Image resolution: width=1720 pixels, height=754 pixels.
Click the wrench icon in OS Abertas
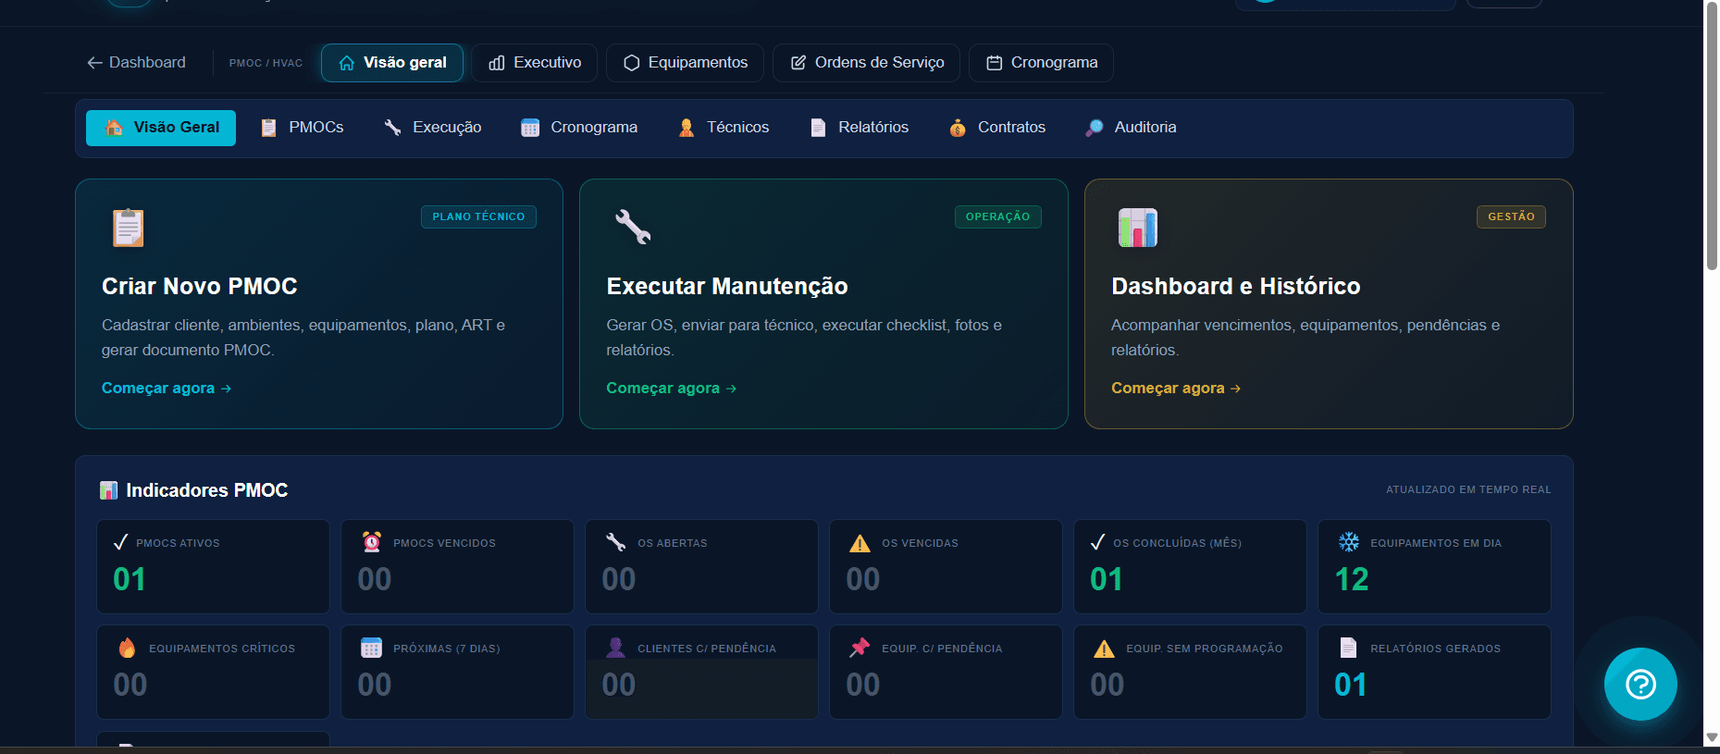[616, 542]
